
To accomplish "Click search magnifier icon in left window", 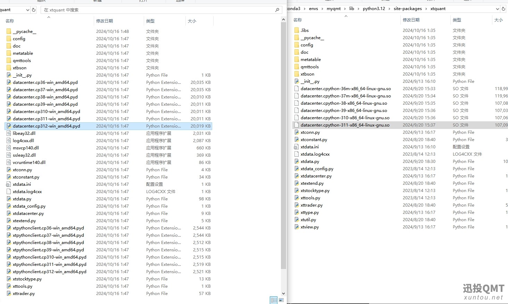I will (x=277, y=10).
